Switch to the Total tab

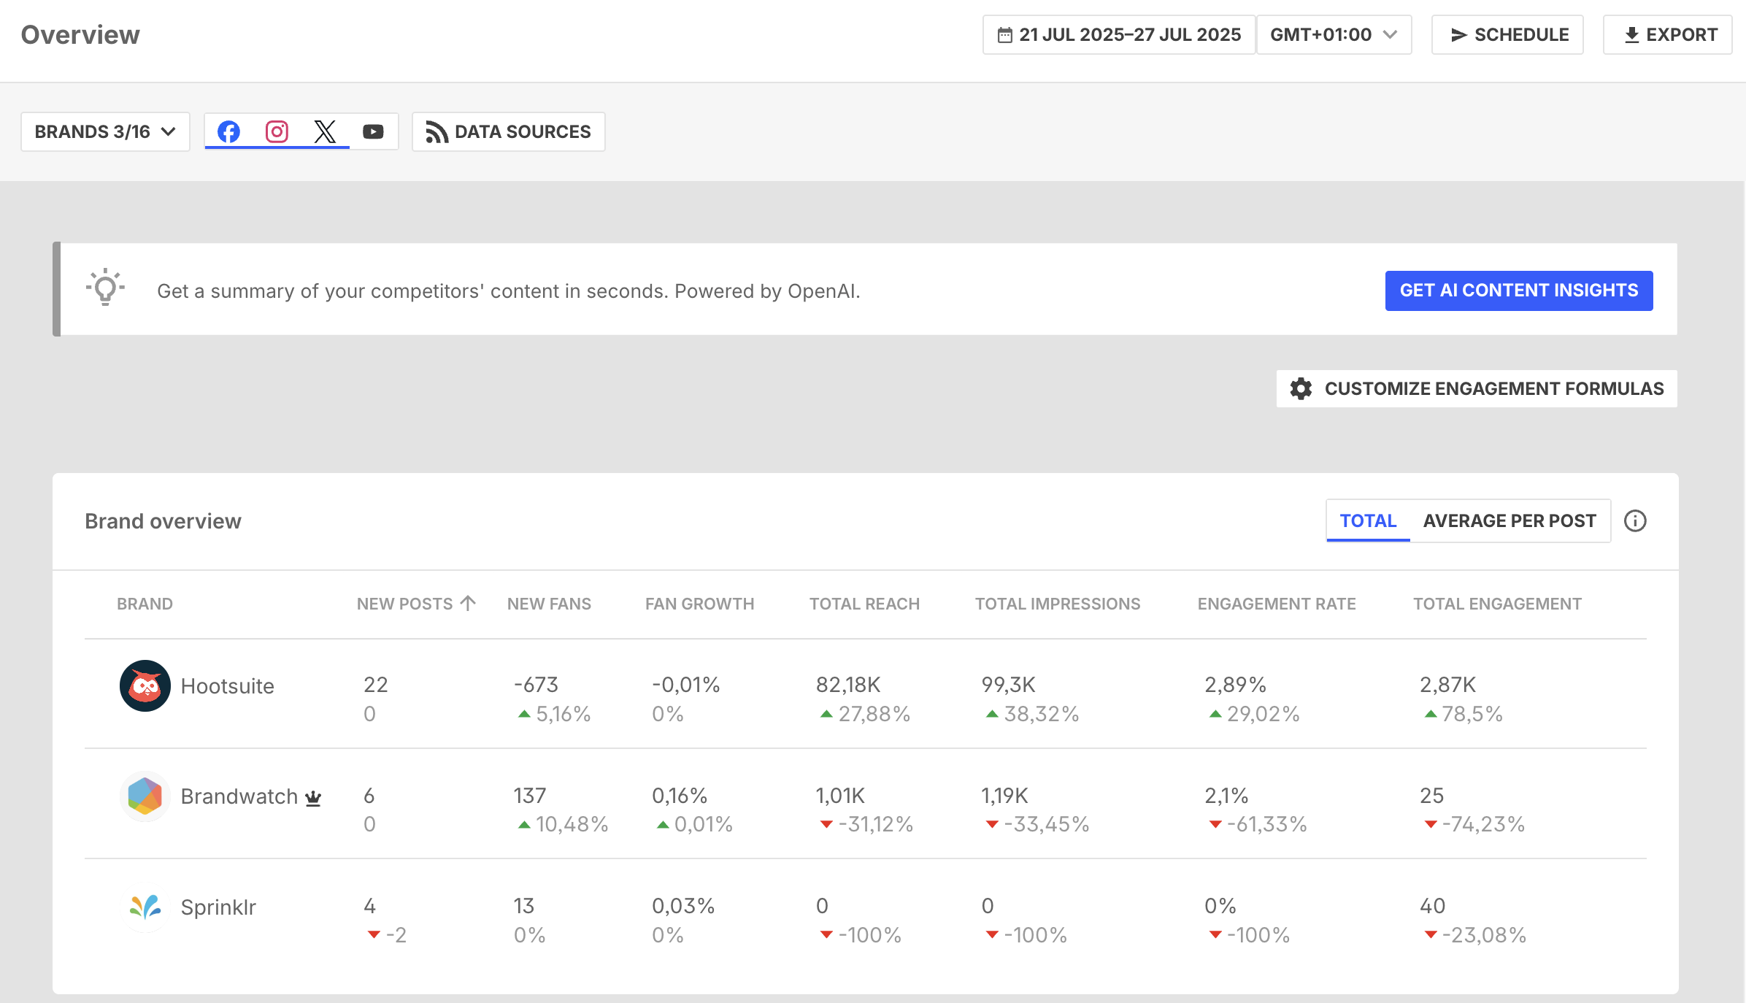tap(1368, 520)
